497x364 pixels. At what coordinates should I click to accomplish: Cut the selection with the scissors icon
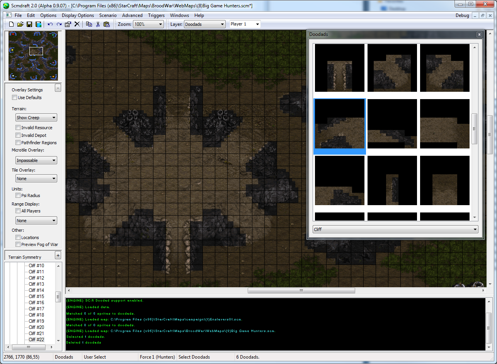(98, 24)
